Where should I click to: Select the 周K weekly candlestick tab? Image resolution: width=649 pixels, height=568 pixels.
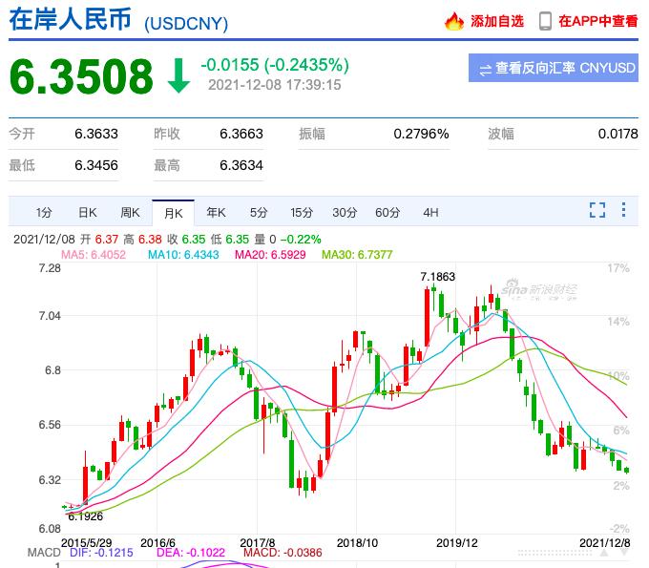click(x=130, y=212)
